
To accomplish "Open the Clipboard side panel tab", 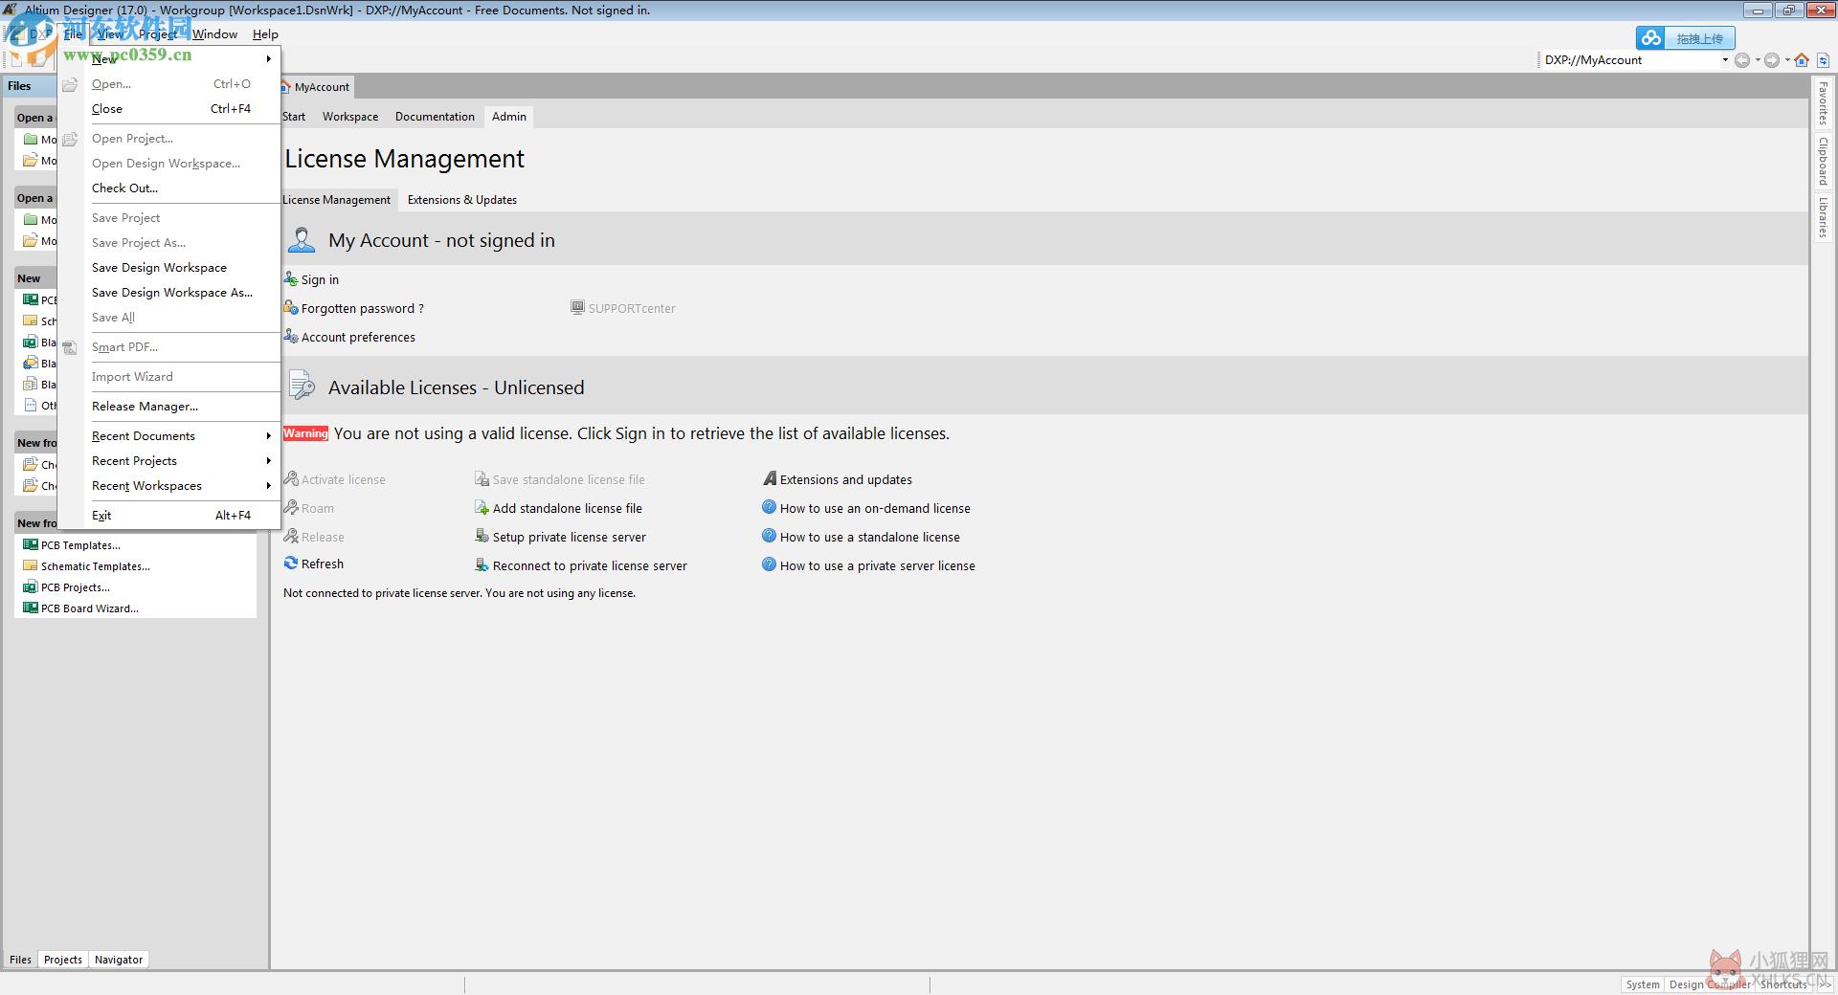I will pos(1824,161).
